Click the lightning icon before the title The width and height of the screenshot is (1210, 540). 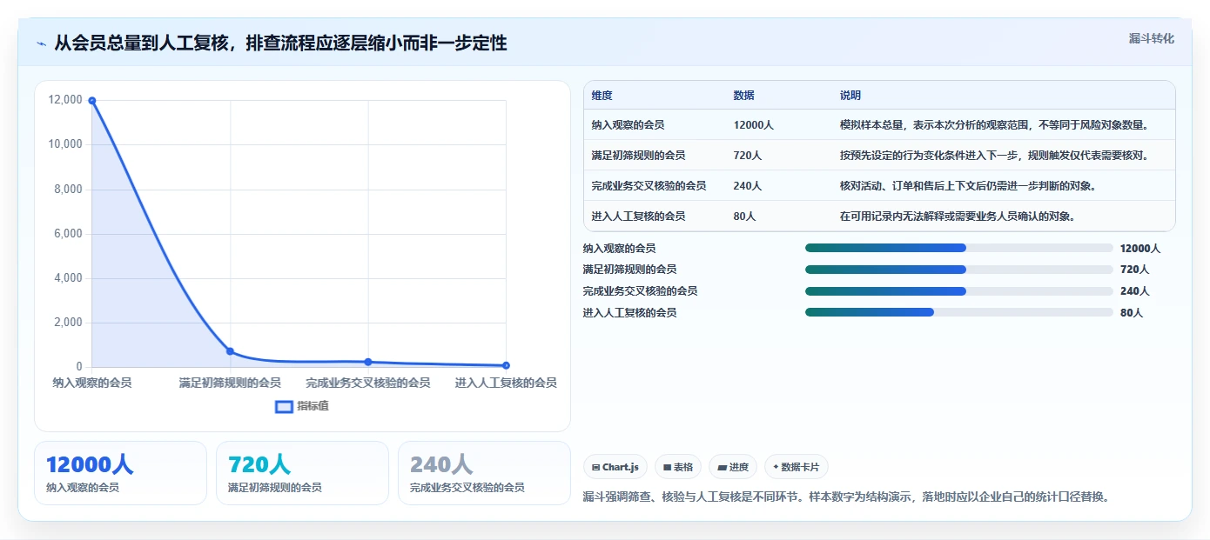coord(41,43)
